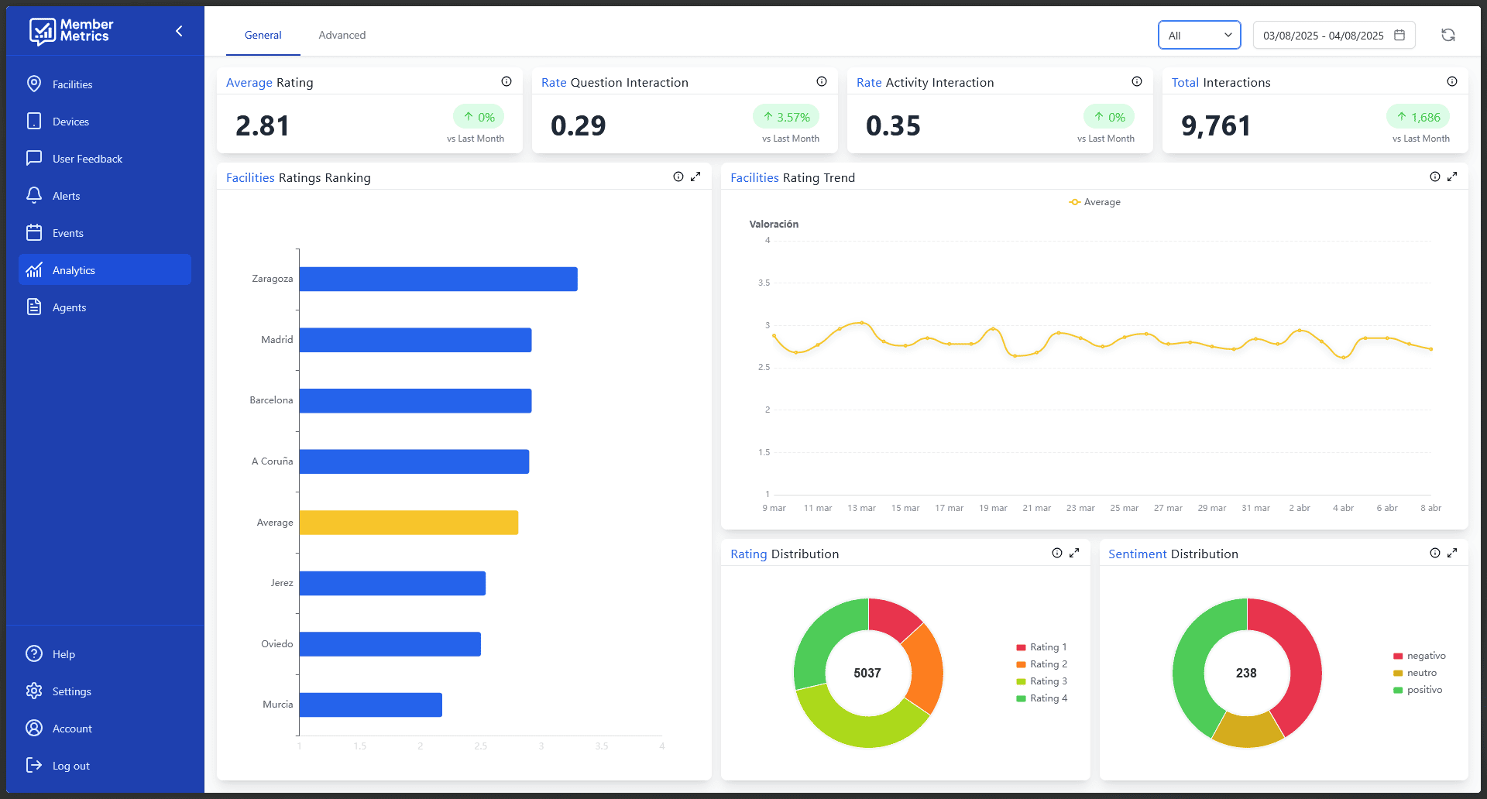
Task: Show info for Total Interactions card
Action: (x=1452, y=81)
